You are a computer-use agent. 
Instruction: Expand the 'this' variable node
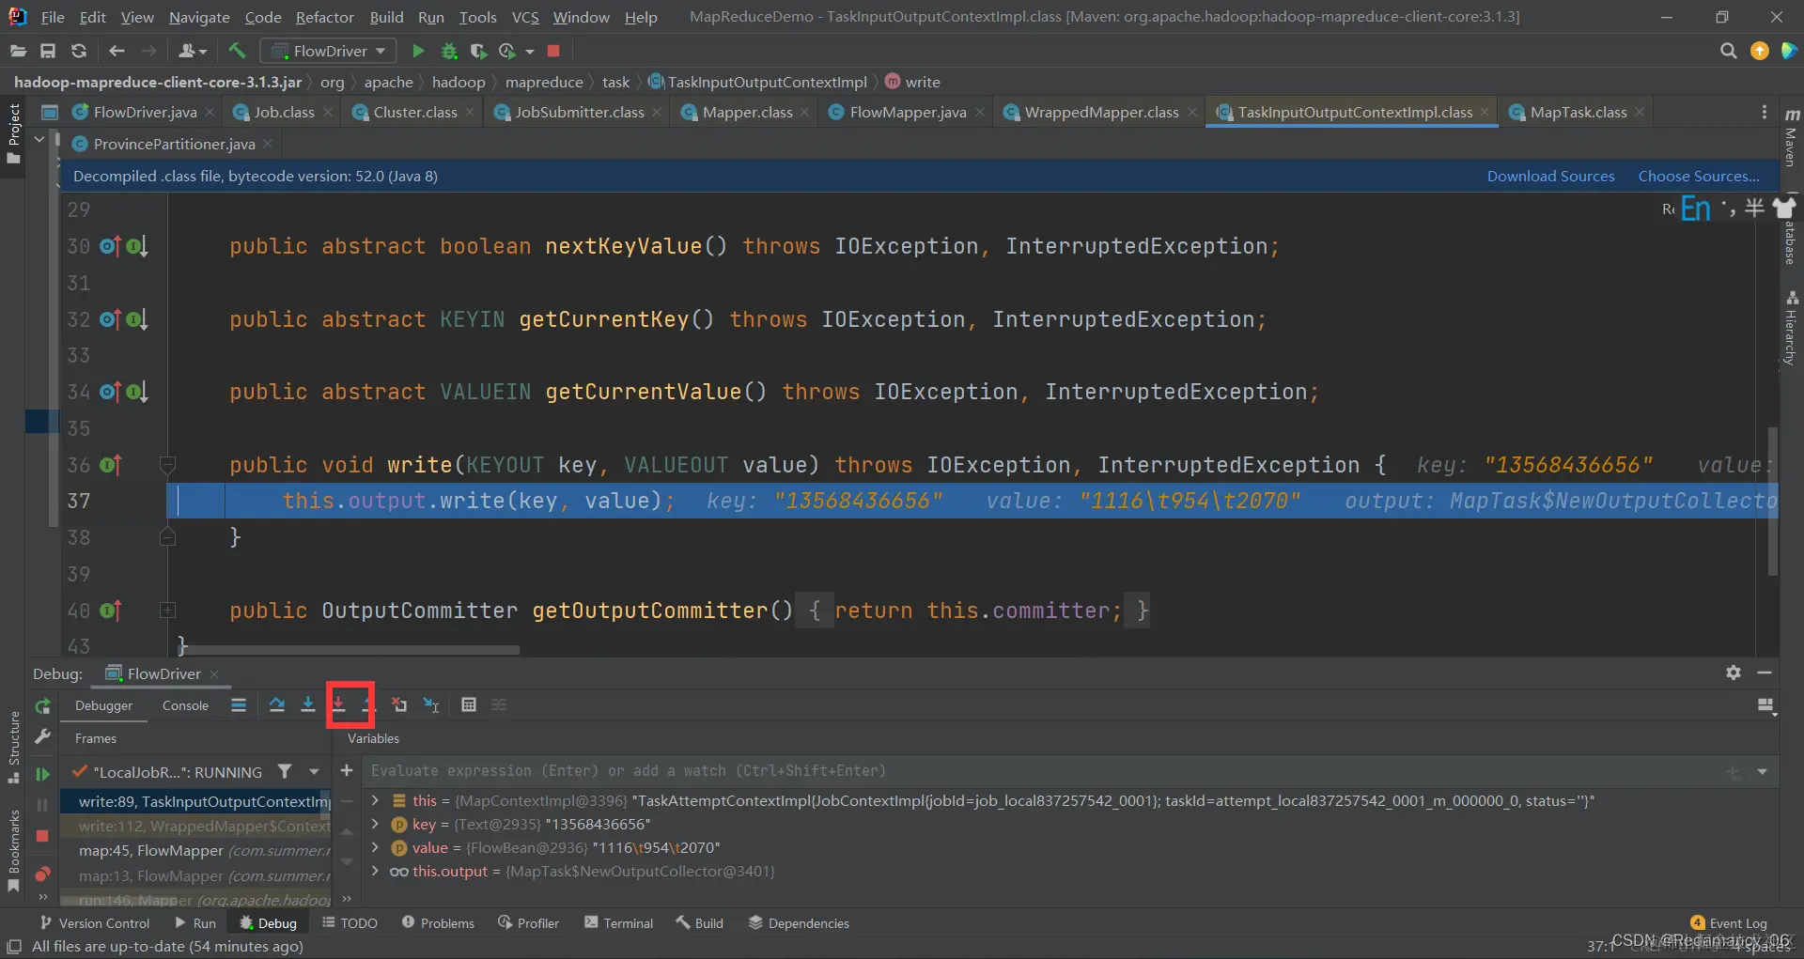coord(375,800)
